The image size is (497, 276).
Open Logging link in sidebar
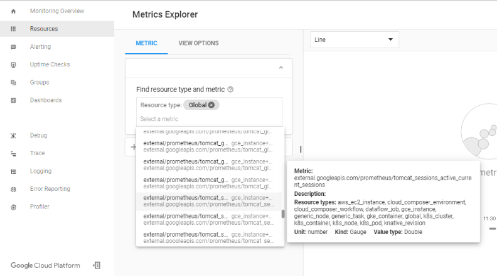41,171
